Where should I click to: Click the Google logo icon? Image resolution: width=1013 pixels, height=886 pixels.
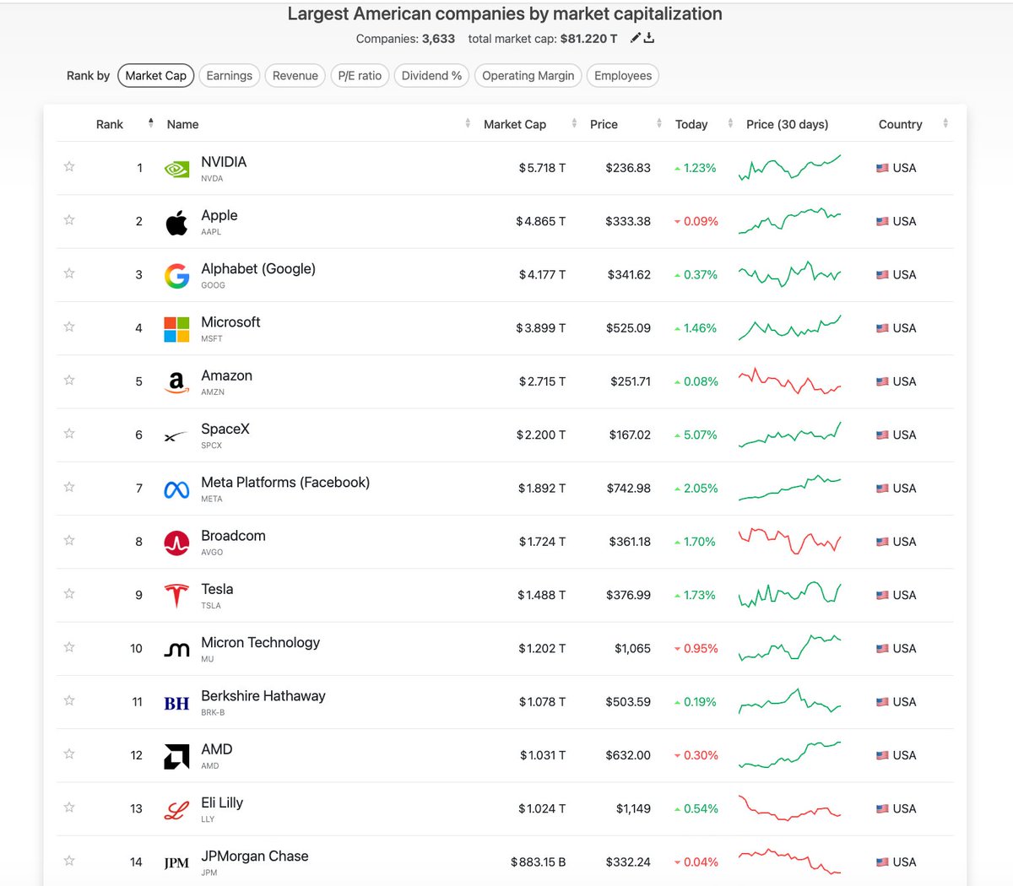point(176,275)
